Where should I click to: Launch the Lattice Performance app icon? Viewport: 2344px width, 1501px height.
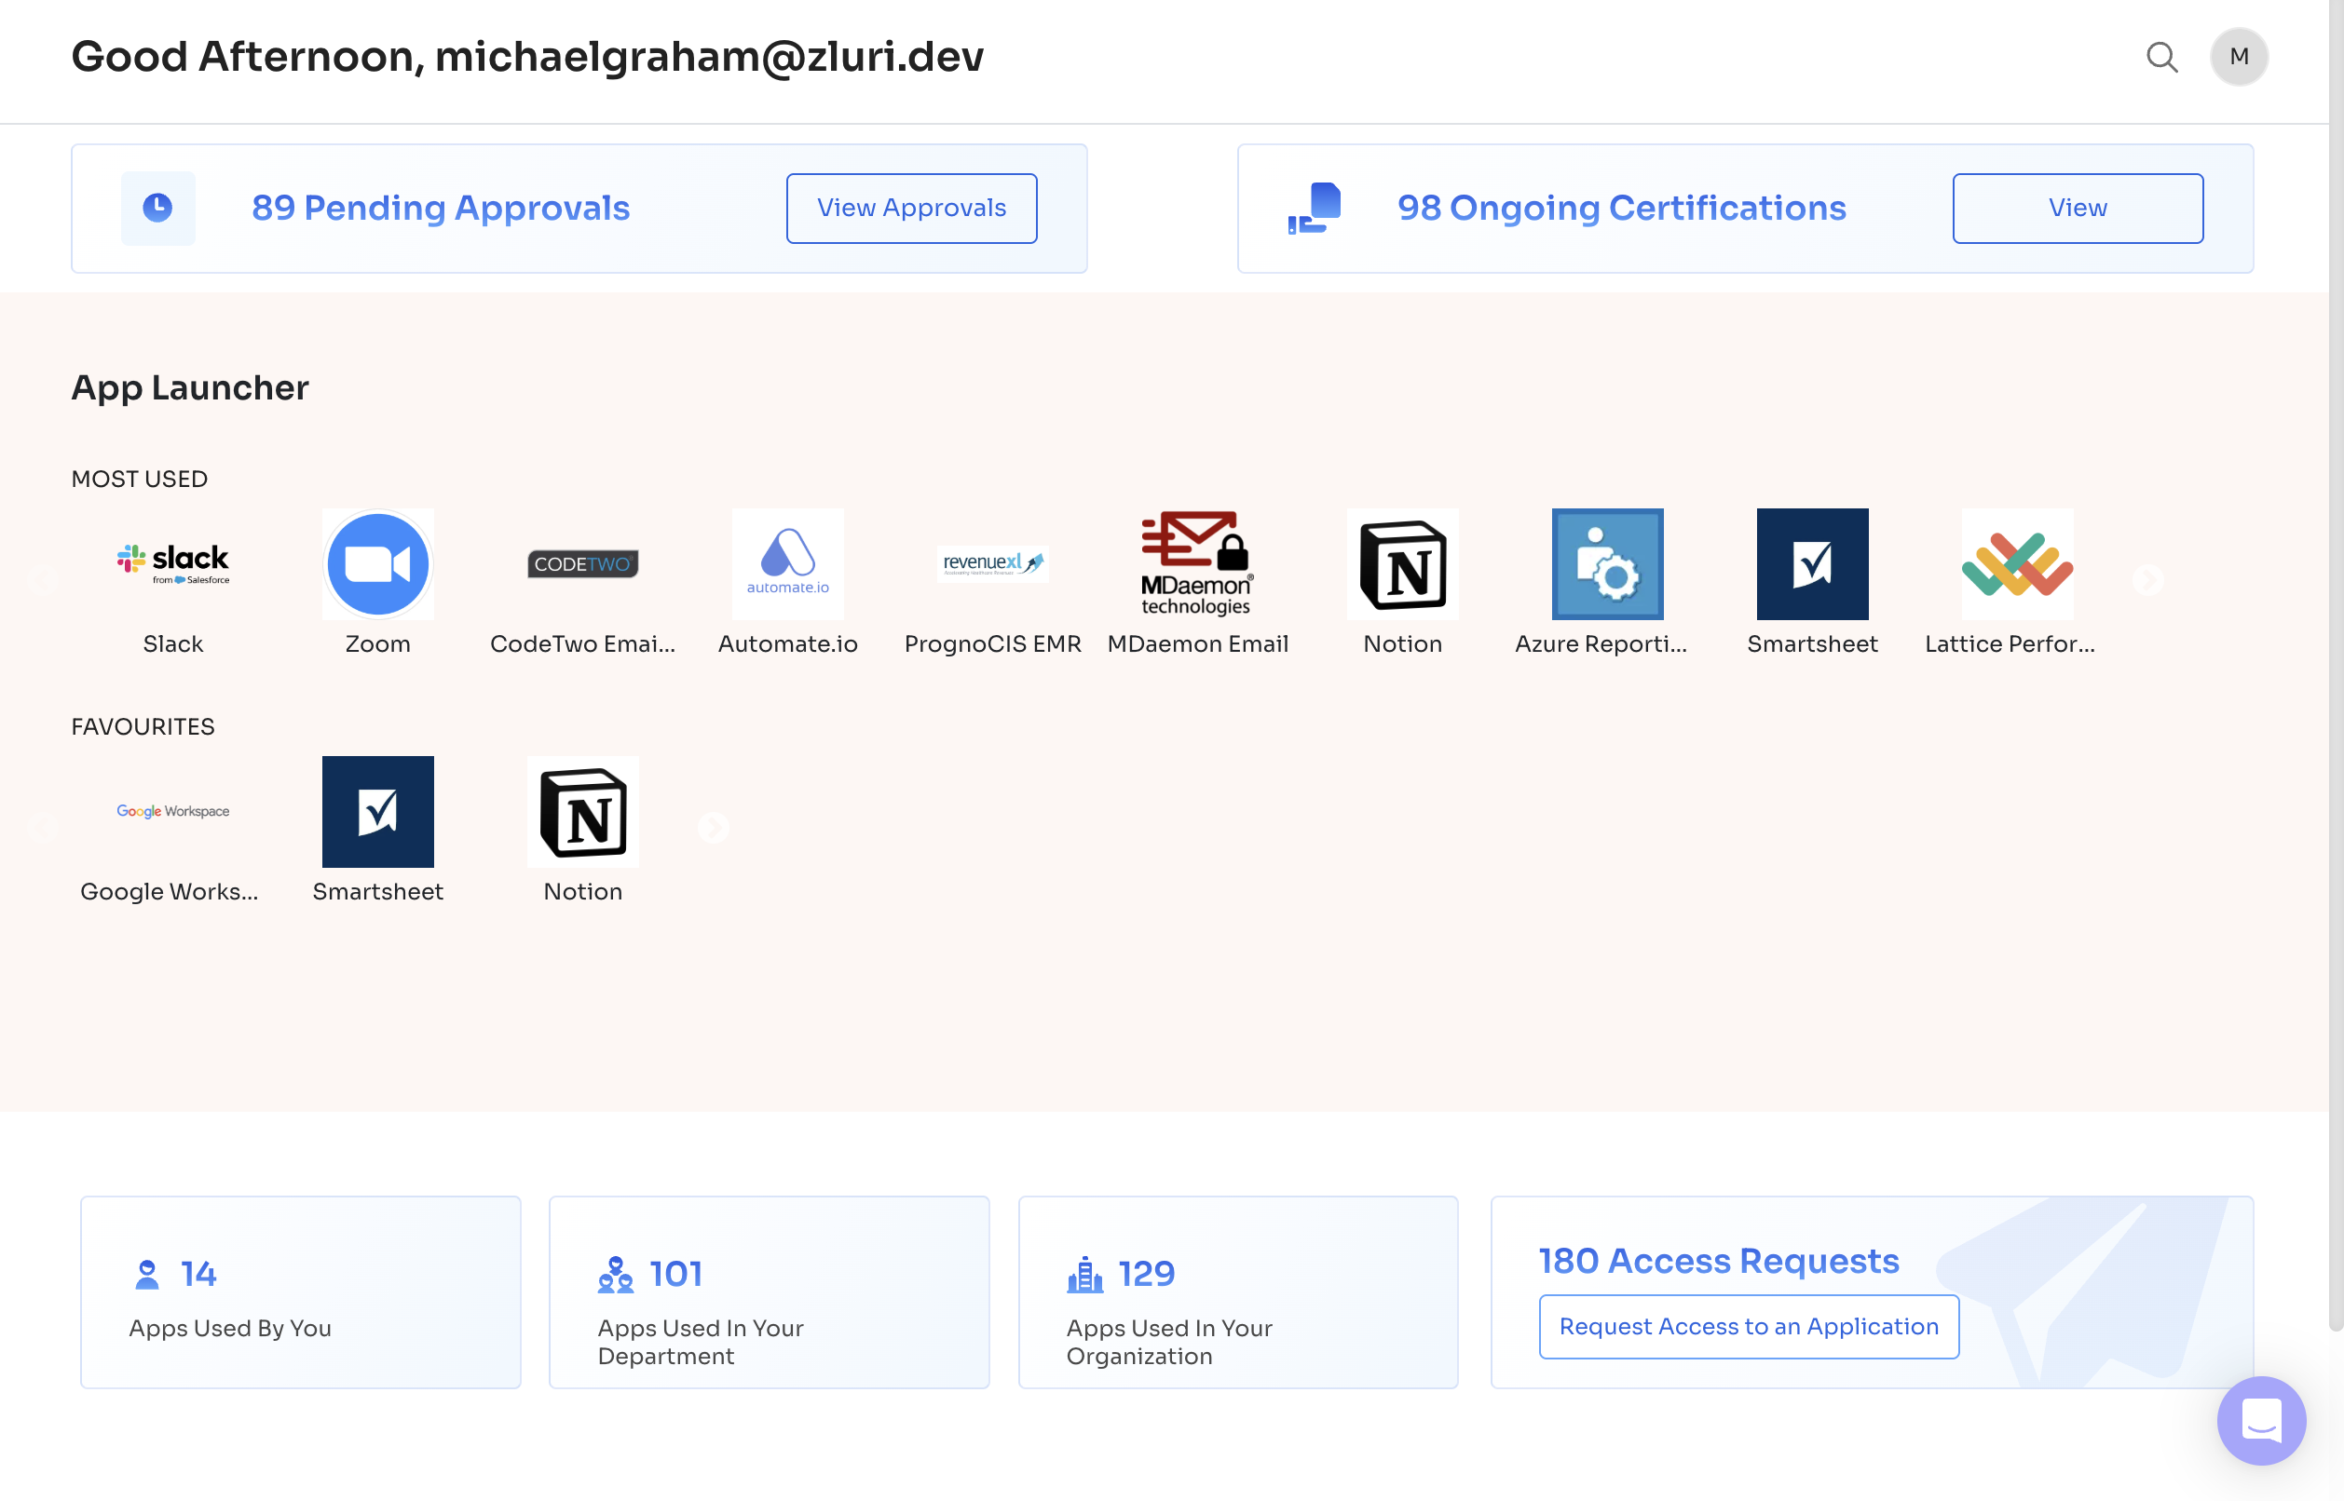[2017, 564]
